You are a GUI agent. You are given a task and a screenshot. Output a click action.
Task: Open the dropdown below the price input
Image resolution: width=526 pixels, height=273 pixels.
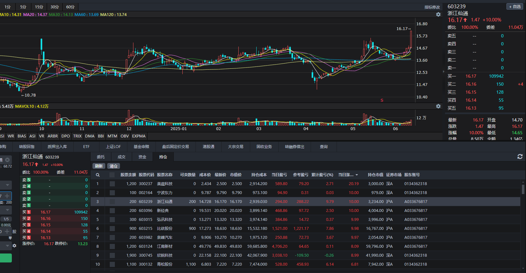coord(6,210)
